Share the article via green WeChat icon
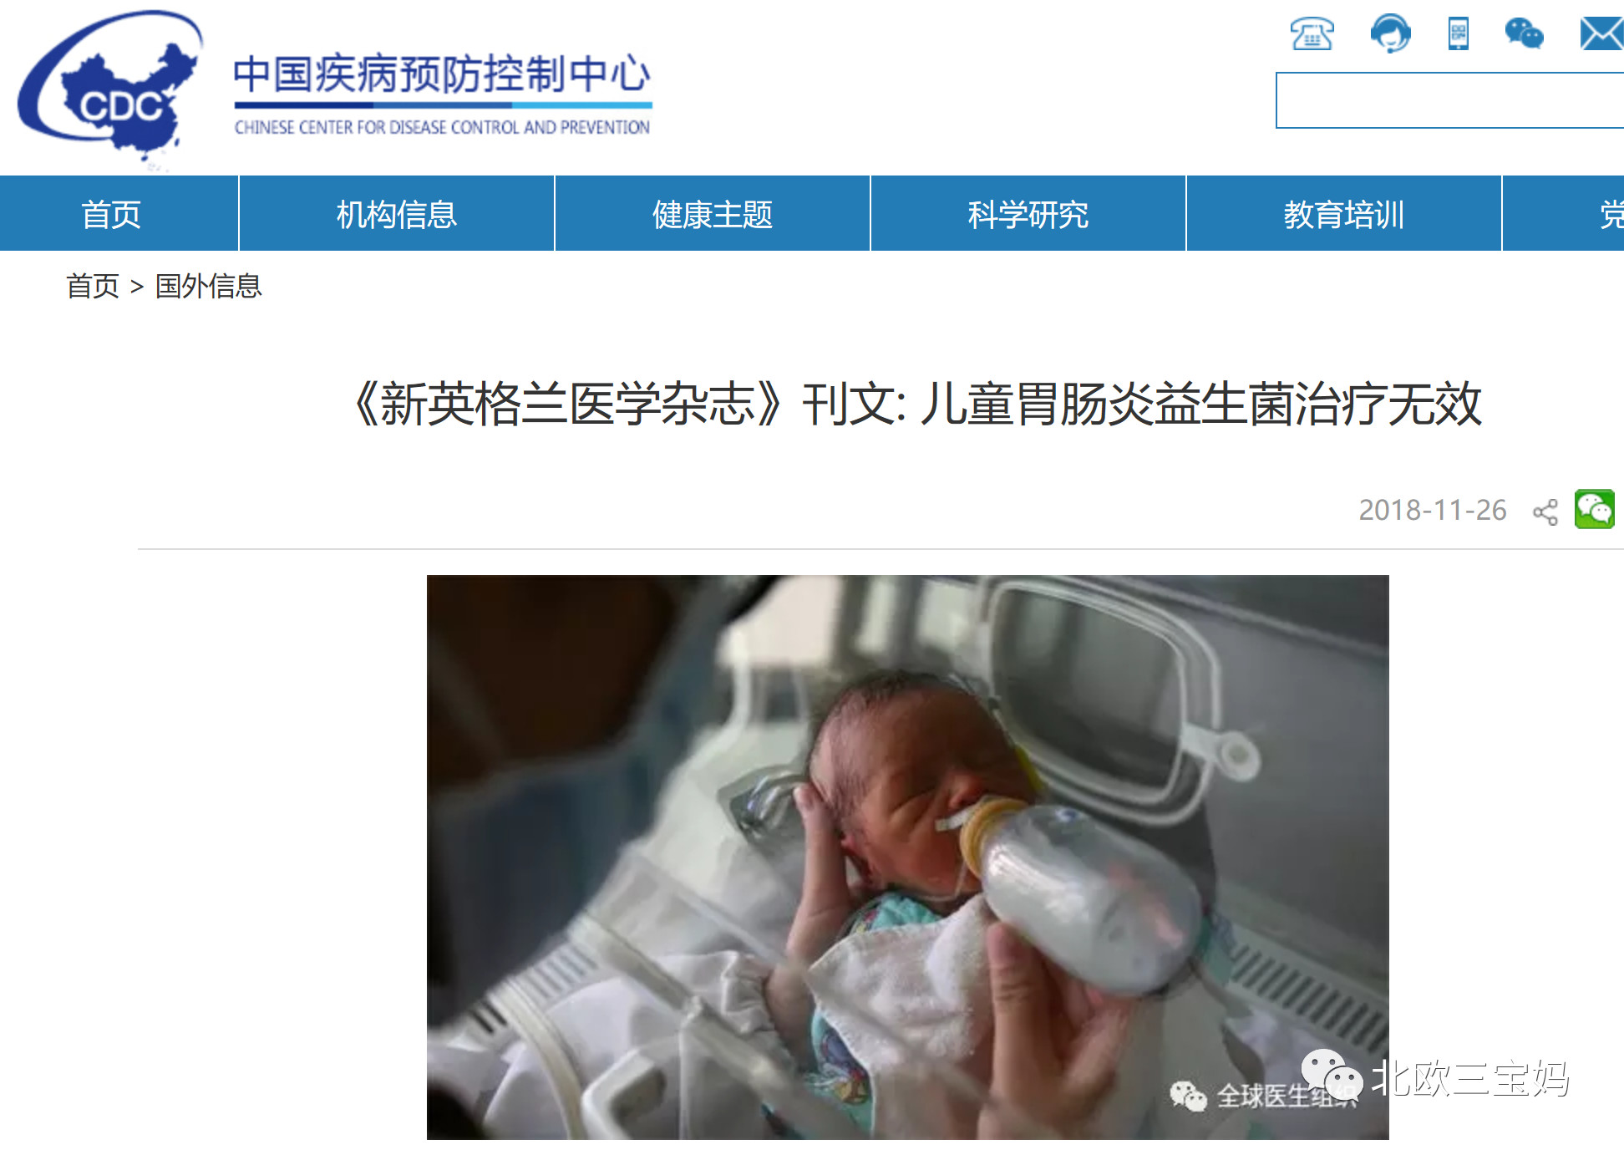The height and width of the screenshot is (1150, 1624). tap(1595, 509)
